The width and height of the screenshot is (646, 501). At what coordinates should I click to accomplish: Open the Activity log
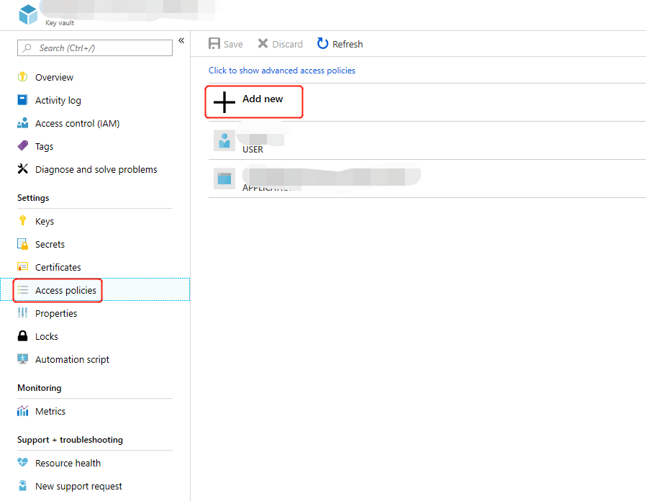(x=58, y=100)
